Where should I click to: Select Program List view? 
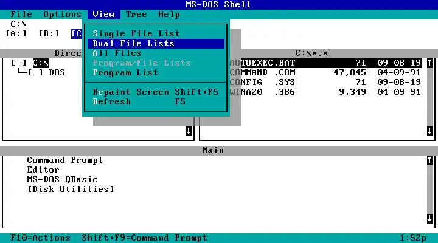pos(156,72)
